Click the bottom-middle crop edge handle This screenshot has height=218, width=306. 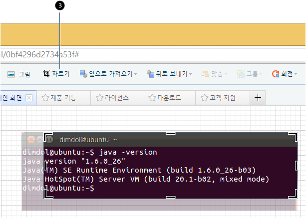[x=171, y=198]
